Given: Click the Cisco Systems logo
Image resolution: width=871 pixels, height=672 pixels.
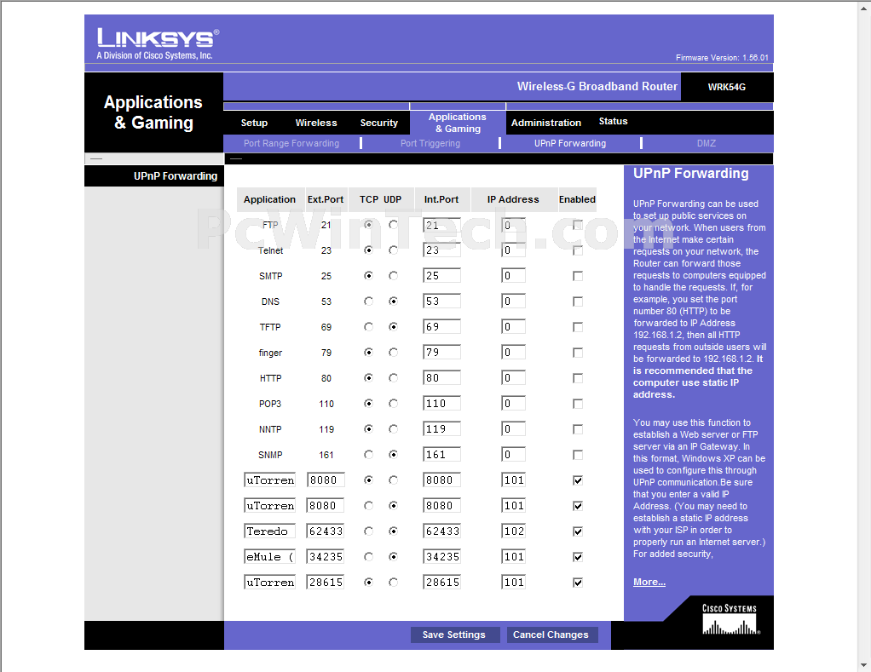Looking at the screenshot, I should [730, 619].
